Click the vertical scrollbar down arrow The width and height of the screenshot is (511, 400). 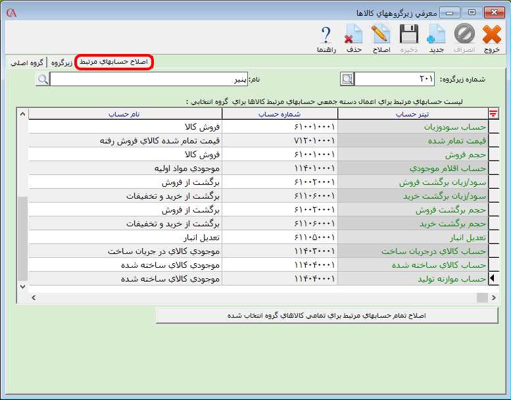[22, 287]
